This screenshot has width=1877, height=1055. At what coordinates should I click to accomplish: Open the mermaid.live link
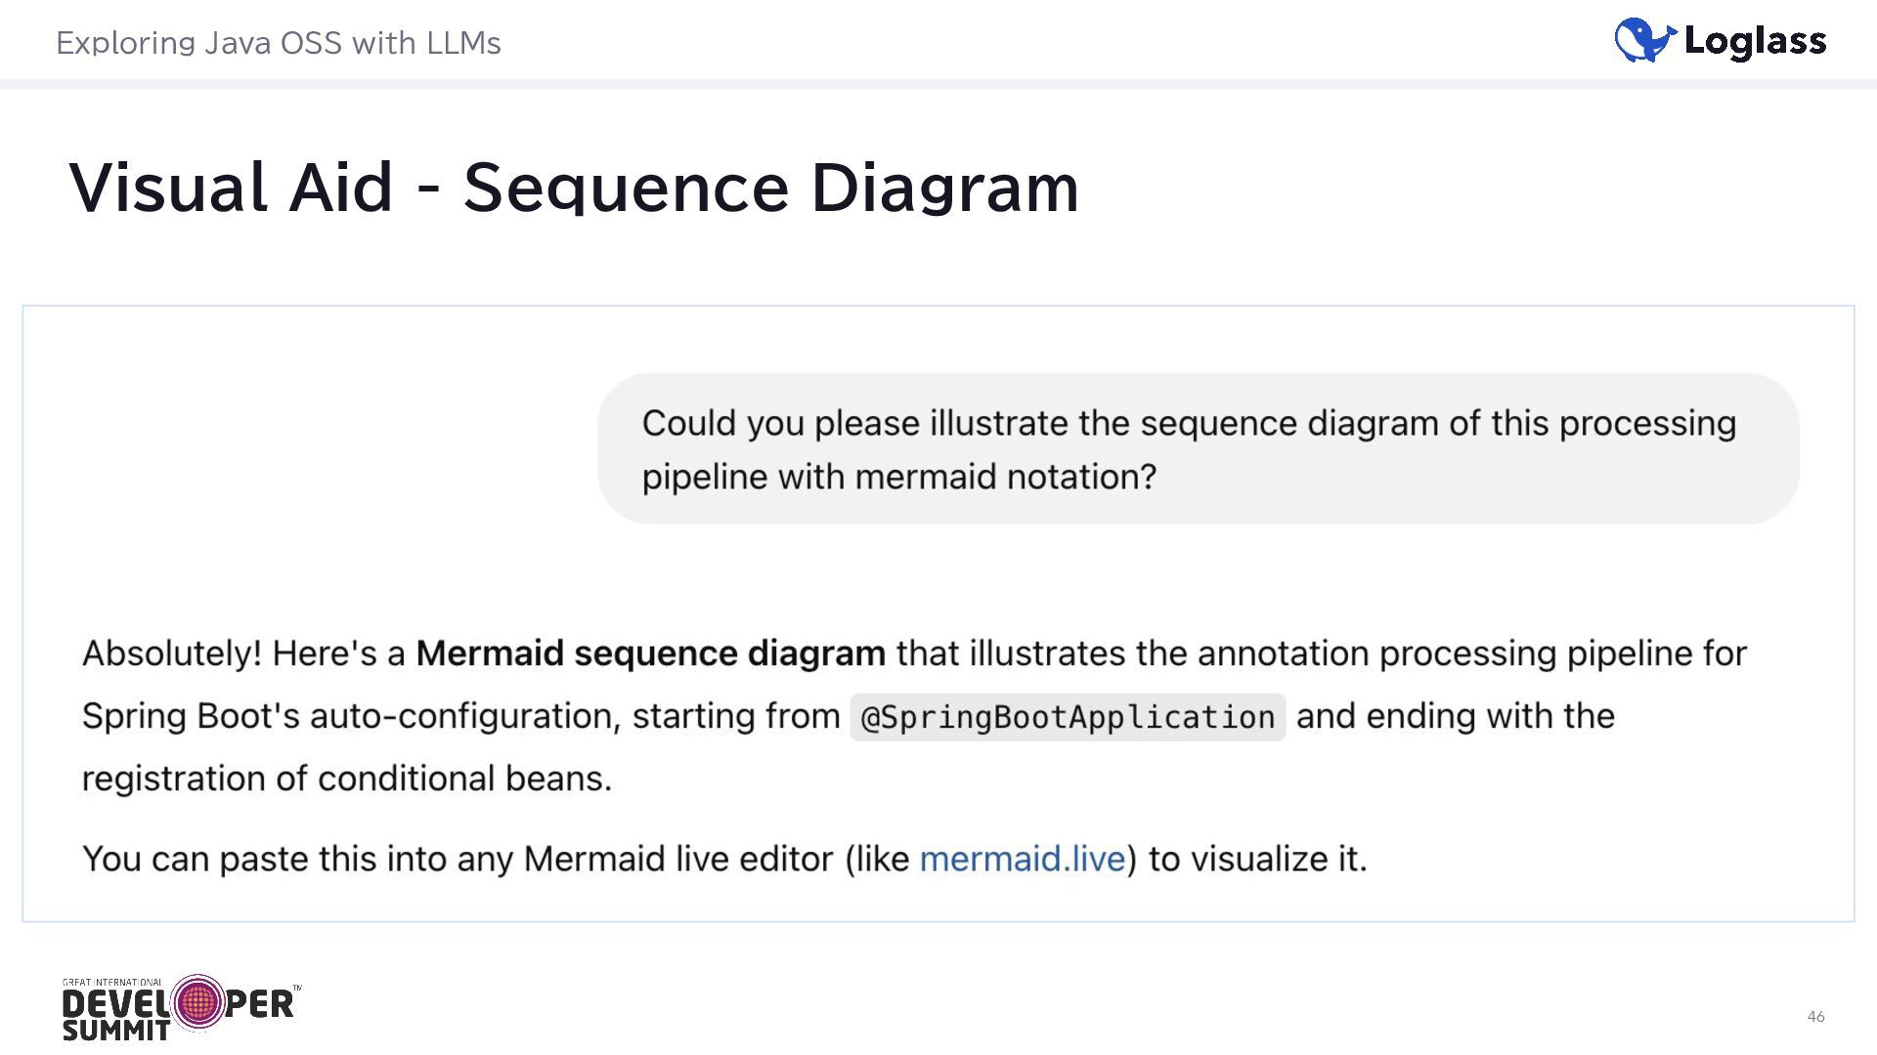(x=1022, y=859)
